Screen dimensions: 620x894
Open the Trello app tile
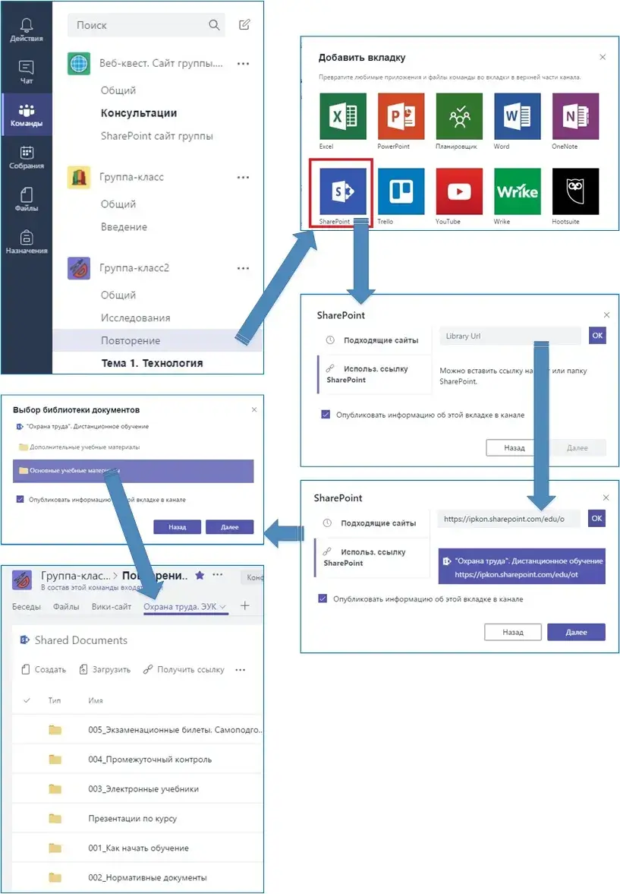[401, 191]
